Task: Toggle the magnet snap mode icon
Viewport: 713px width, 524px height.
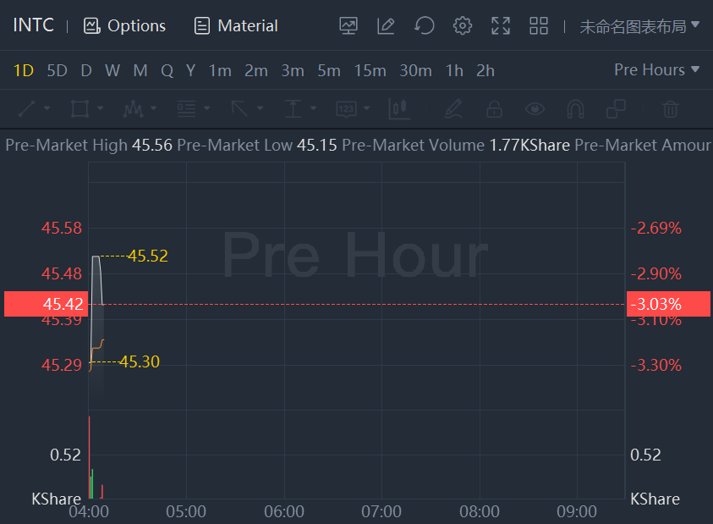Action: pos(575,109)
